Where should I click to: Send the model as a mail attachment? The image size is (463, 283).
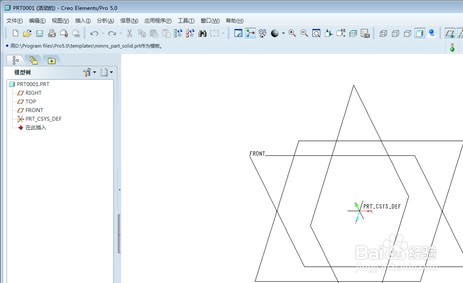tap(64, 33)
